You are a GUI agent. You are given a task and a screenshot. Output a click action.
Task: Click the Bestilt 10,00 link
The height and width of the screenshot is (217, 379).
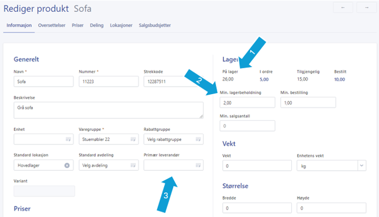(x=339, y=79)
